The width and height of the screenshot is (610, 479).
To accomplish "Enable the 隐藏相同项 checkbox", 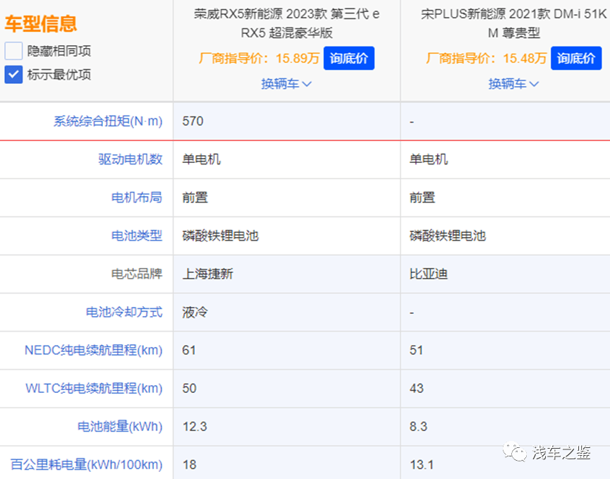I will (x=13, y=51).
